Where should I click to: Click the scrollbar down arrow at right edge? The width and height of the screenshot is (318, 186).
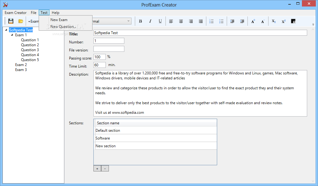point(313,181)
